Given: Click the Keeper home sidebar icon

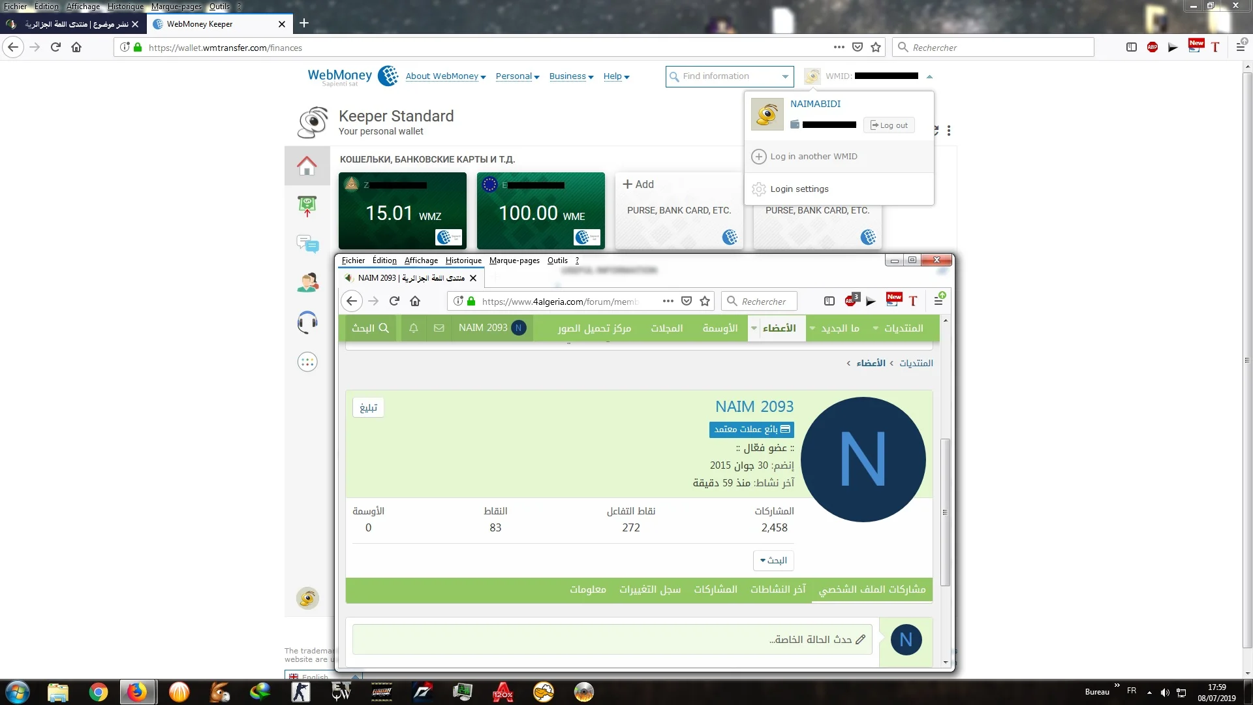Looking at the screenshot, I should (307, 166).
